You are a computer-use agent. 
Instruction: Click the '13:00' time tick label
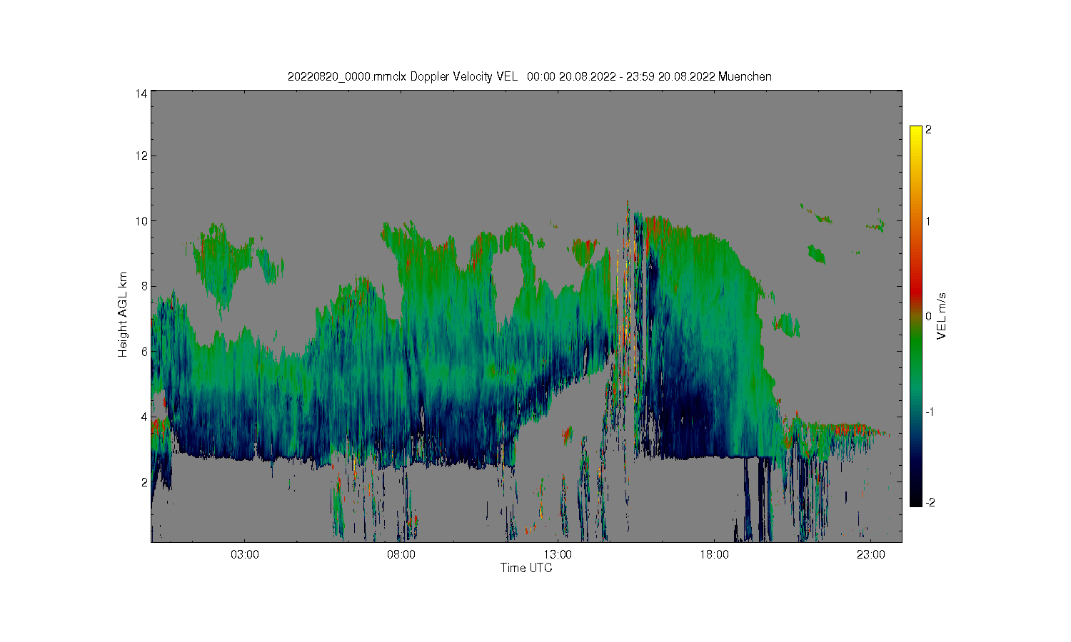click(558, 555)
